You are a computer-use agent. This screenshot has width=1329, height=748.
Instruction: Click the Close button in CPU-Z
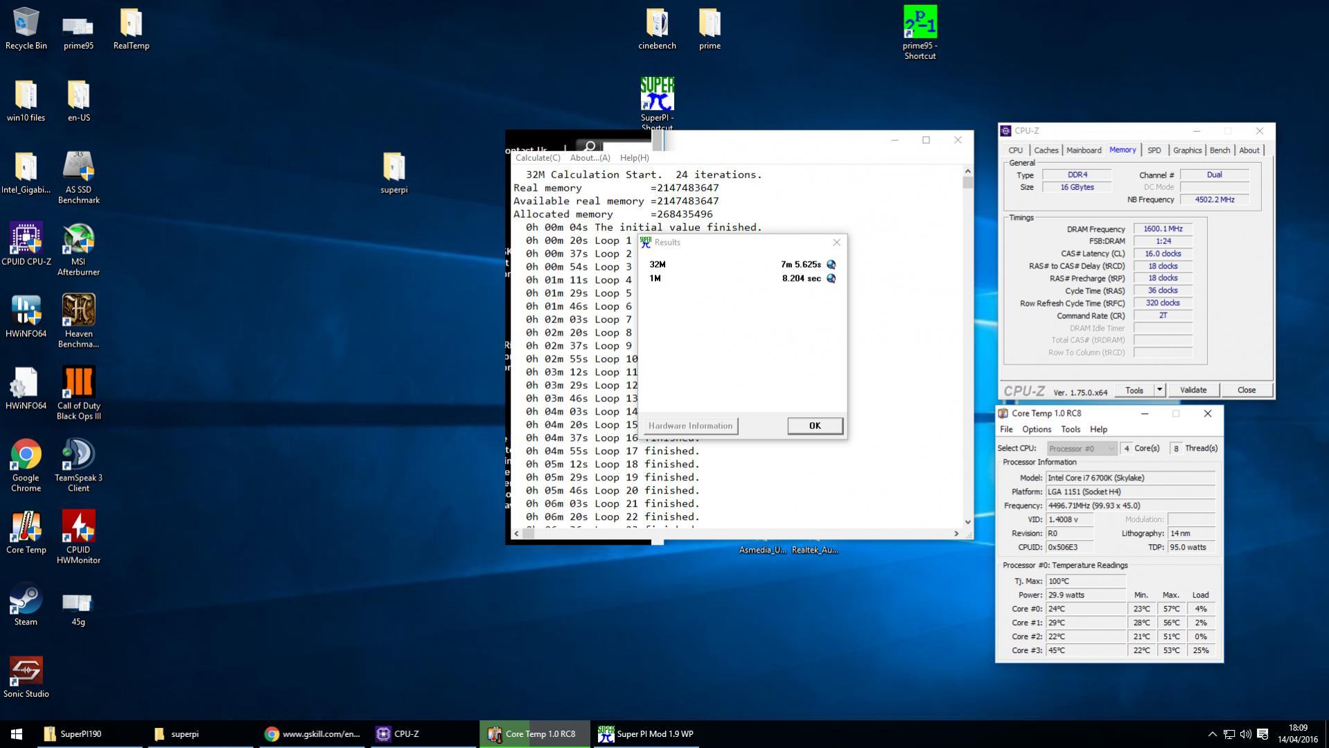pyautogui.click(x=1246, y=390)
